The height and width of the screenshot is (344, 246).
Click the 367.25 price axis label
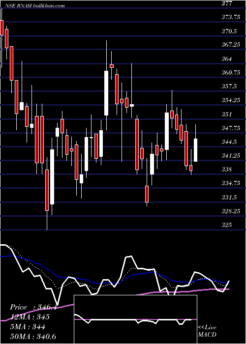click(231, 45)
